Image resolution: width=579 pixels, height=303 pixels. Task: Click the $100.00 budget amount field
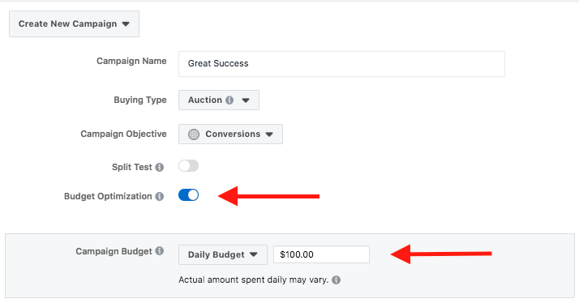321,254
